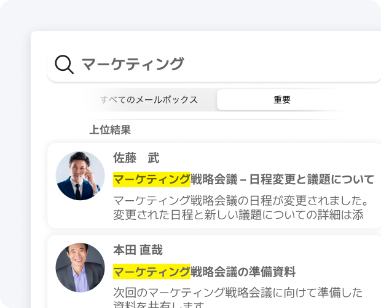The height and width of the screenshot is (308, 381).
Task: Click 本田 直哉's profile photo
Action: [80, 268]
